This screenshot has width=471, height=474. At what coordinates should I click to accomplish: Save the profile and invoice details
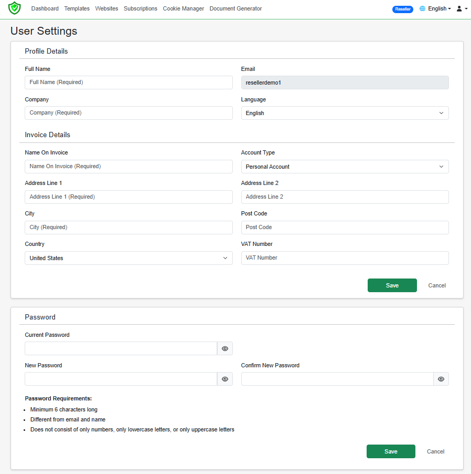pos(392,285)
